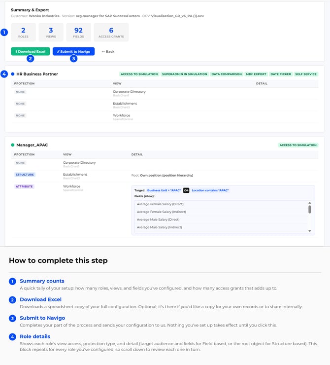330x365 pixels.
Task: Click NONE badge in HR Partner Workforce row
Action: point(20,115)
